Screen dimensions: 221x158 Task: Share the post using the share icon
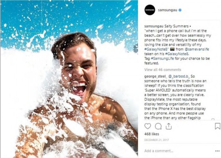tap(169, 126)
